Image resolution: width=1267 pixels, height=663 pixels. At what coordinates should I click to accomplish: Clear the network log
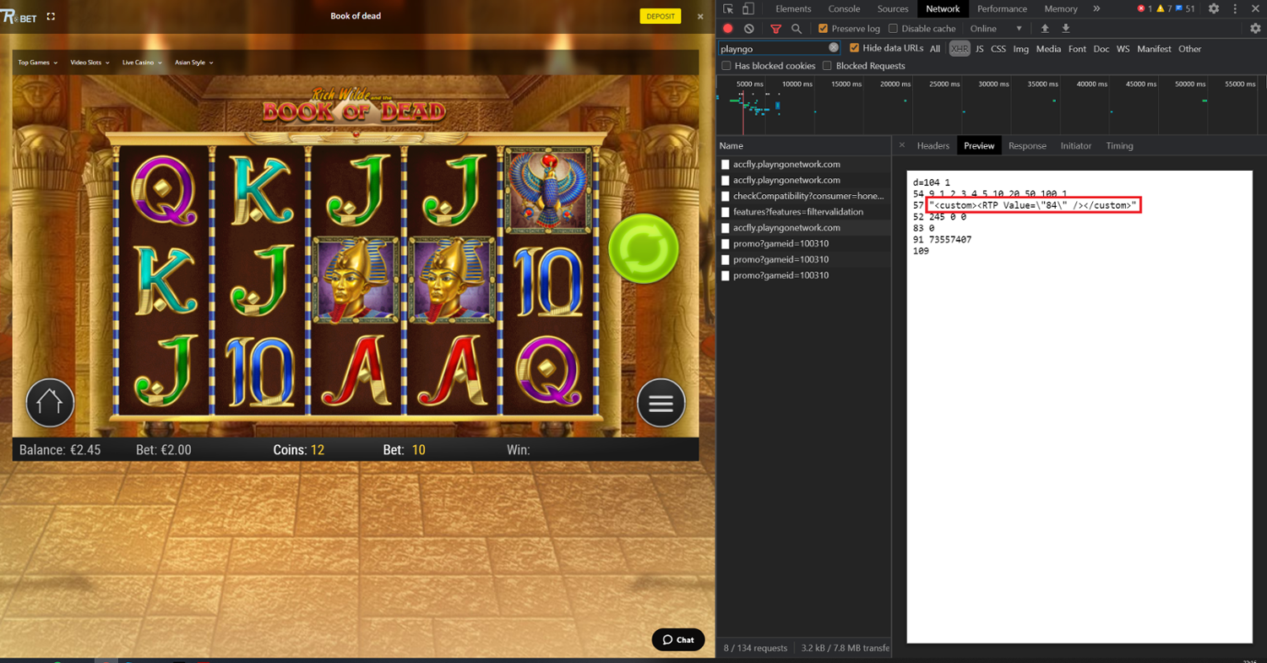(x=748, y=29)
